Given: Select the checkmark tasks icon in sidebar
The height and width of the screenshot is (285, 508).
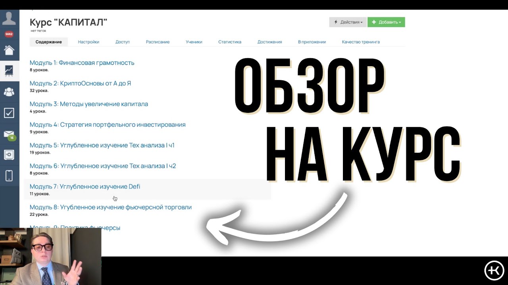Looking at the screenshot, I should (9, 113).
